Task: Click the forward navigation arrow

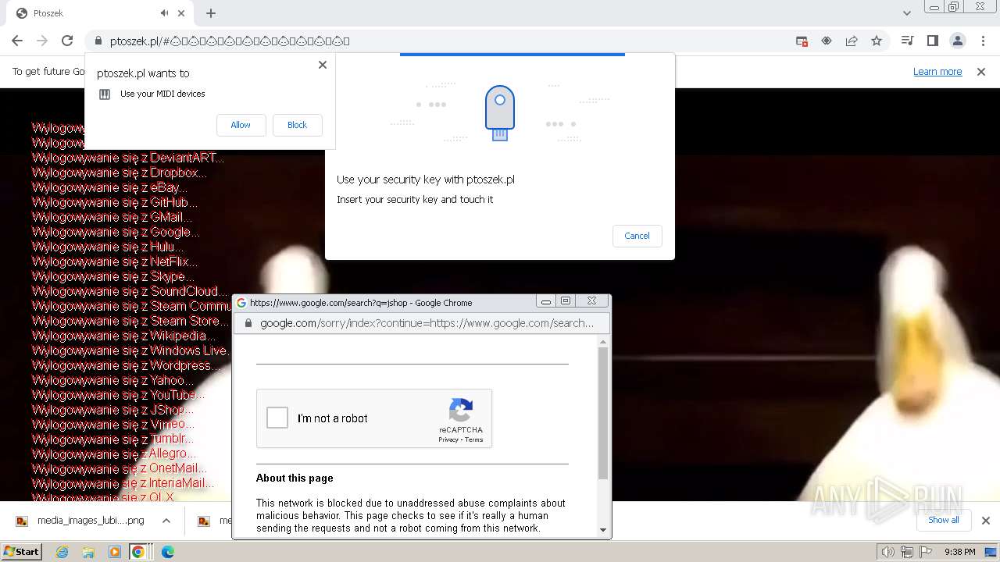Action: click(42, 41)
